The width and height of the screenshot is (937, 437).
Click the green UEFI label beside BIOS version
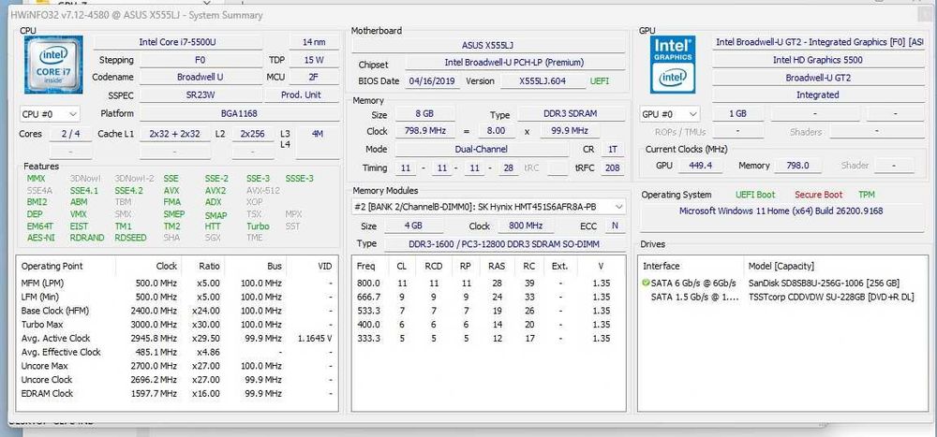(600, 81)
